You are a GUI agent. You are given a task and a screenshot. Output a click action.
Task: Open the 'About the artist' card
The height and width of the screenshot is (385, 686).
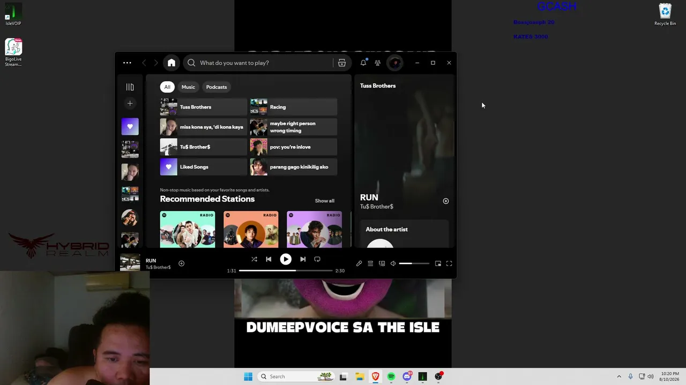tap(405, 234)
